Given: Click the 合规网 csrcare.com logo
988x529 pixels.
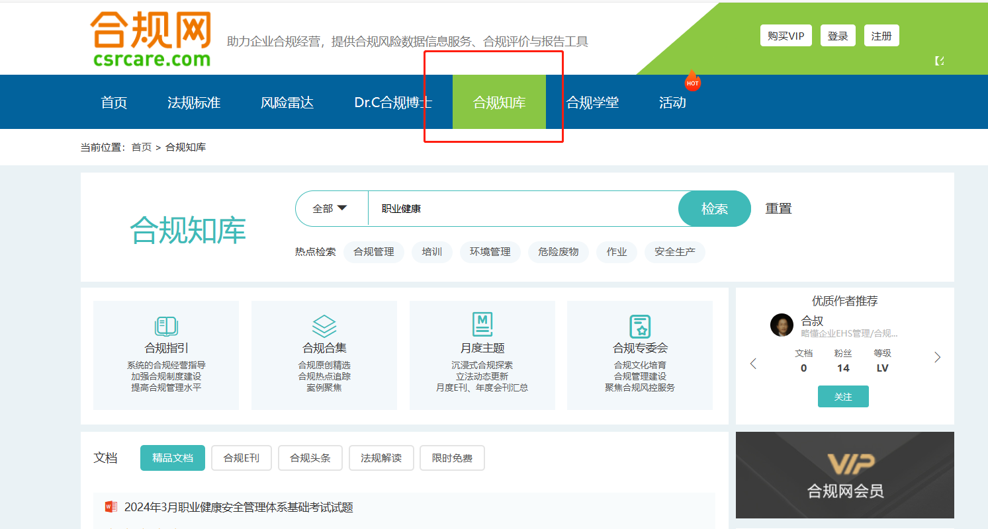Looking at the screenshot, I should [151, 39].
